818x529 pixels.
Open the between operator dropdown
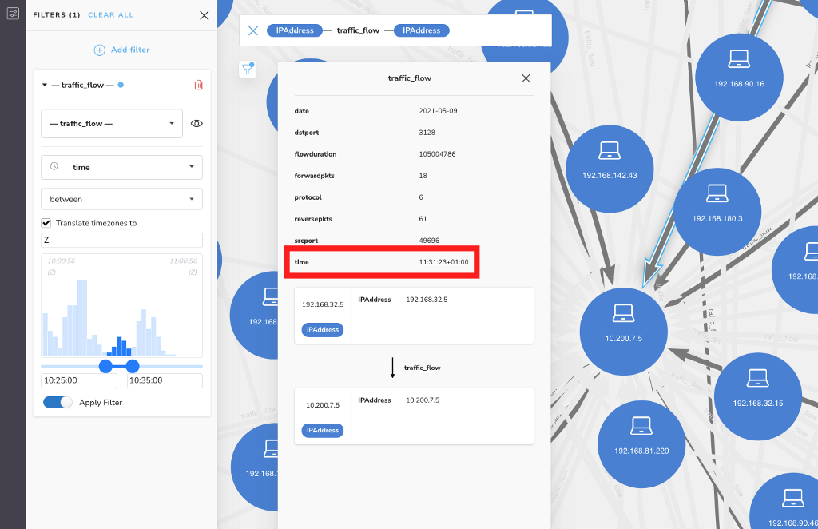pos(121,199)
